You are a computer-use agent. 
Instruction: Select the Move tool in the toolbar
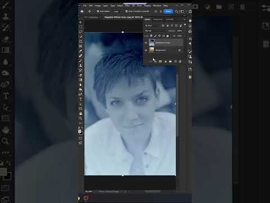point(80,22)
